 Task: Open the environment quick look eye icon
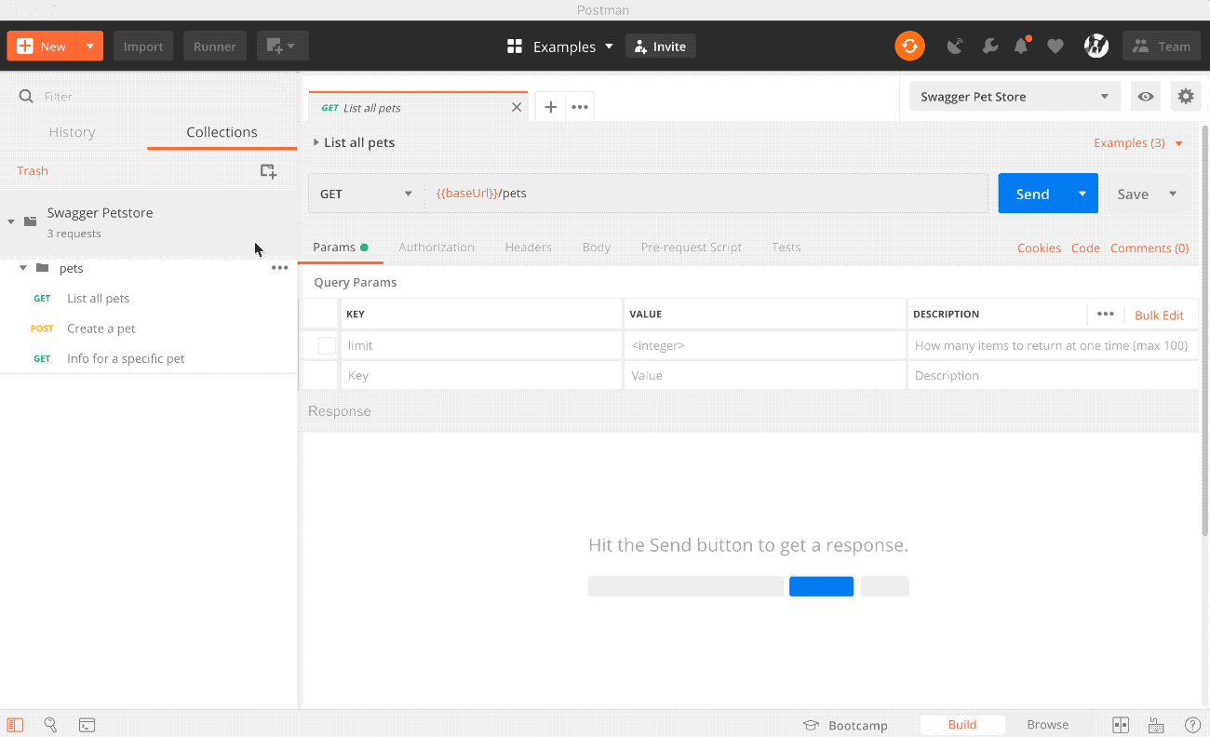tap(1146, 96)
